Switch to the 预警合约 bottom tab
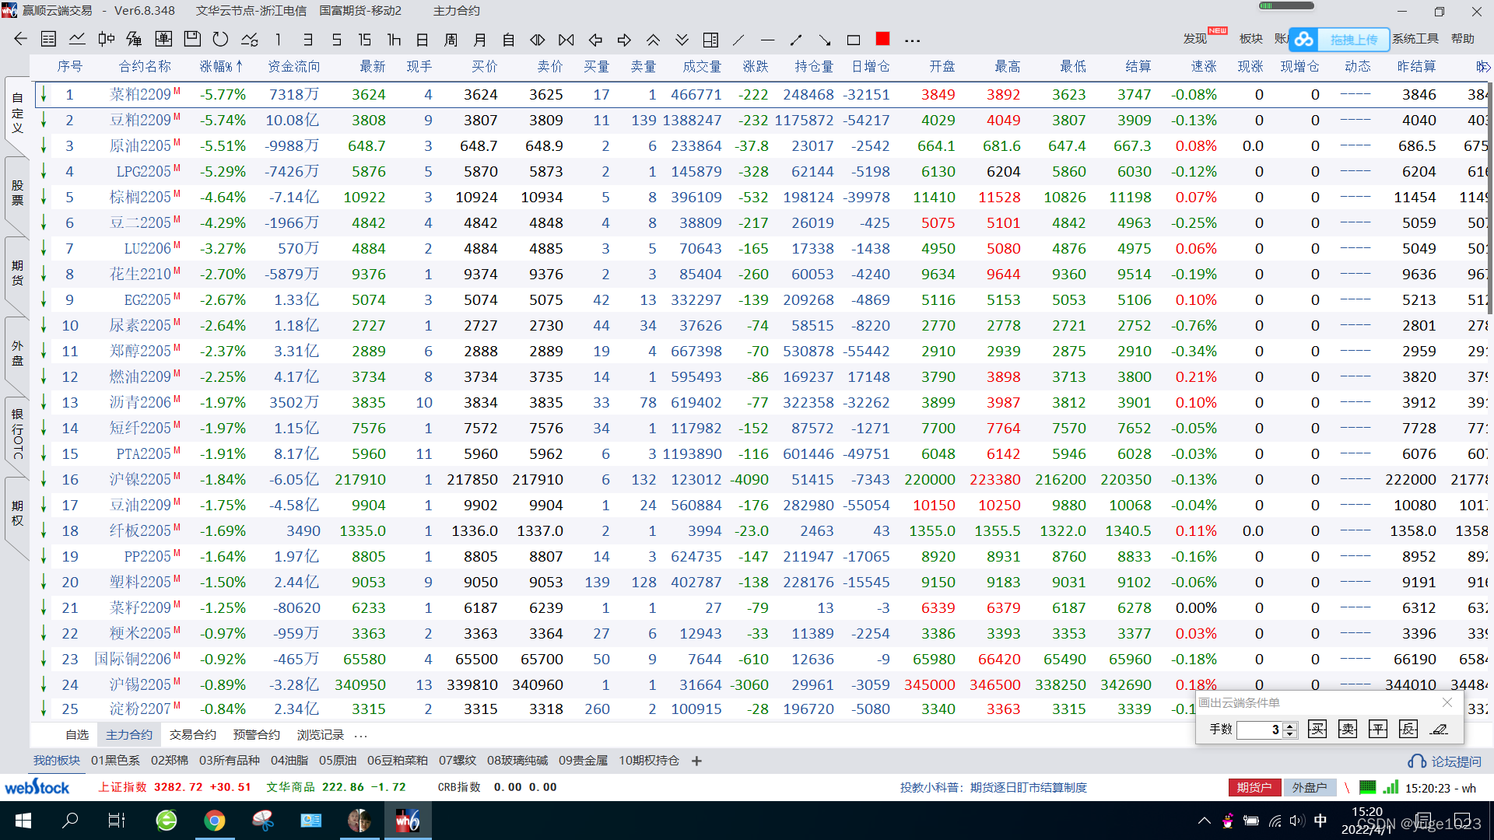This screenshot has width=1494, height=840. 256,734
